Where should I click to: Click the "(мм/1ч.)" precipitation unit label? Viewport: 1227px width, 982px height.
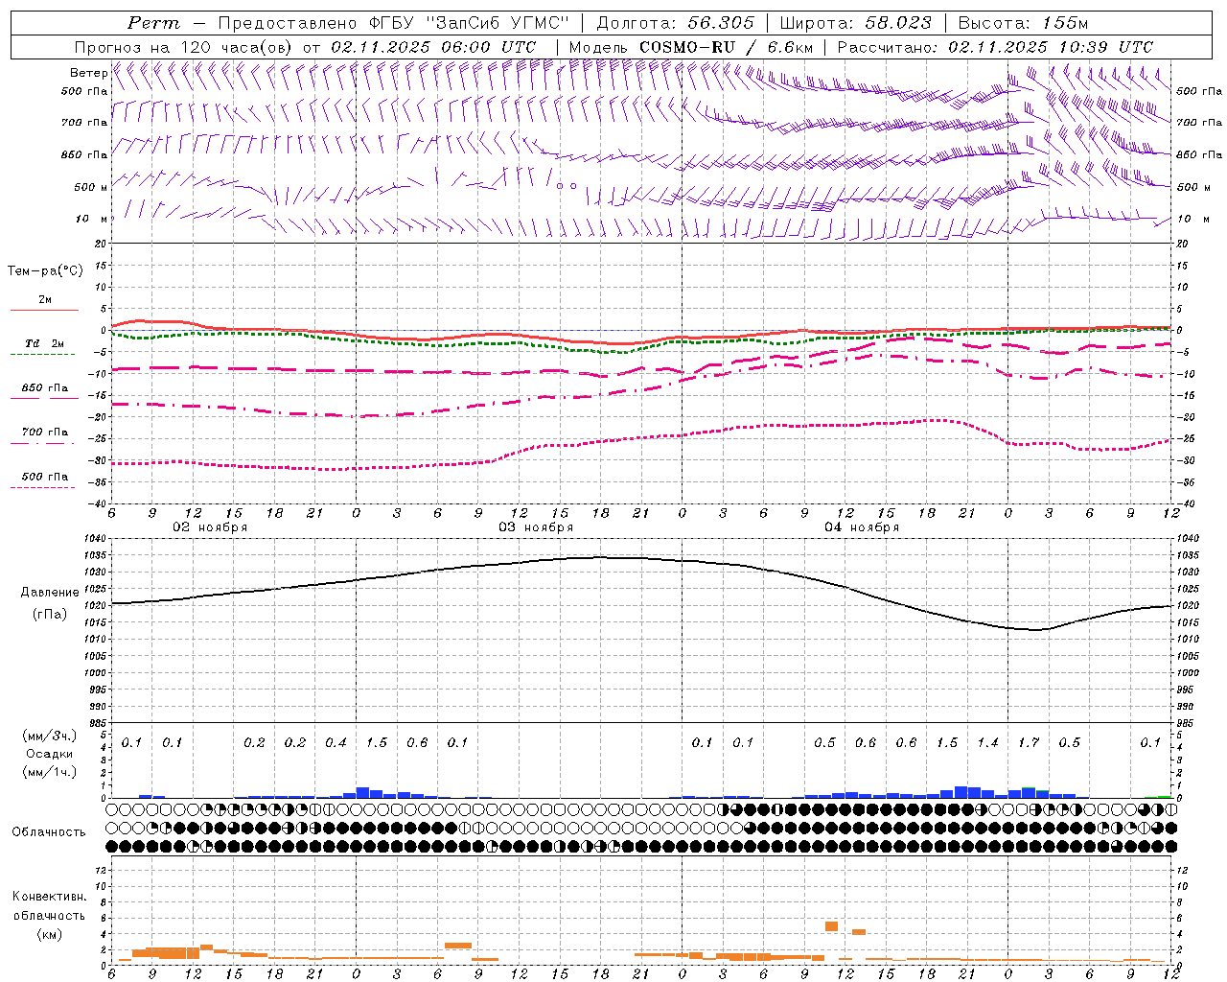49,771
